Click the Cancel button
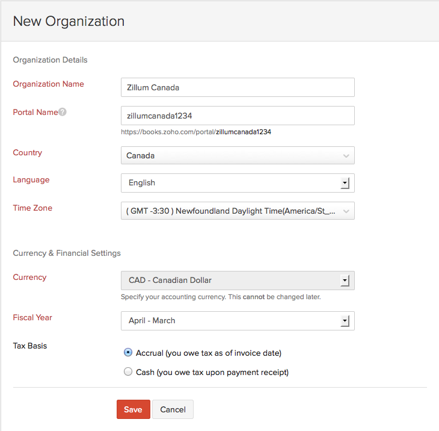 (173, 409)
